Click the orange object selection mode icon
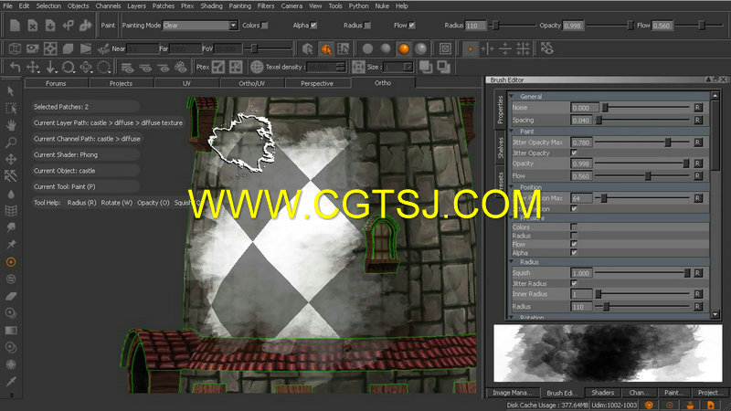The width and height of the screenshot is (731, 411). point(325,48)
